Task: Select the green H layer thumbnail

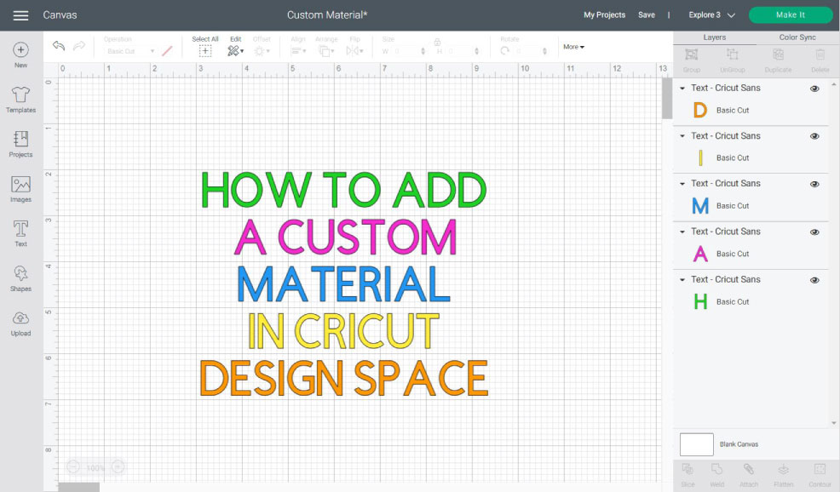Action: click(700, 302)
